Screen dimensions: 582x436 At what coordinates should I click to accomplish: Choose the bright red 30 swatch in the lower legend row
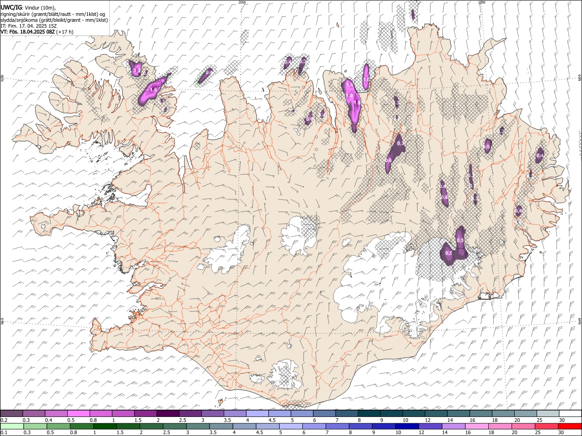pos(569,426)
